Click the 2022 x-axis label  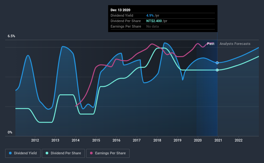coord(239,140)
